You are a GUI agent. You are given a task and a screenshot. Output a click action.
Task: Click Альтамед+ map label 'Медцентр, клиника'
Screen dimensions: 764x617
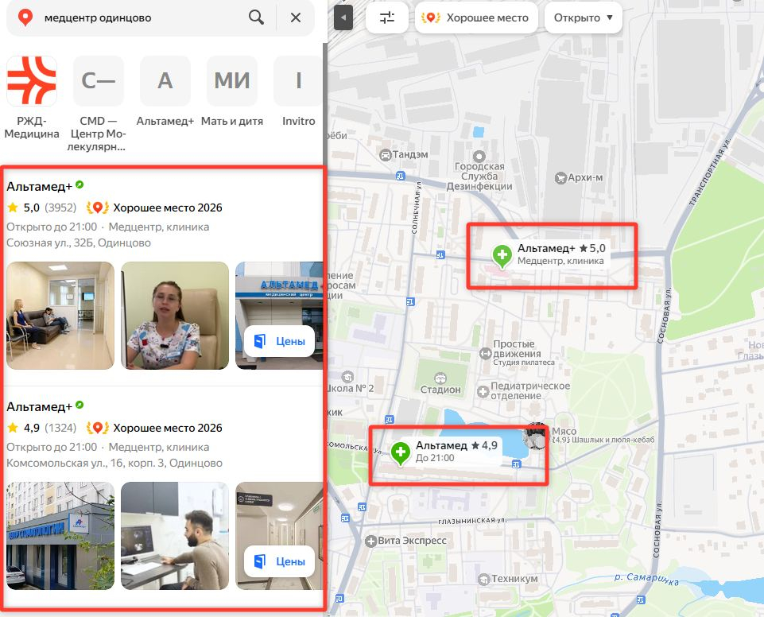[x=560, y=261]
